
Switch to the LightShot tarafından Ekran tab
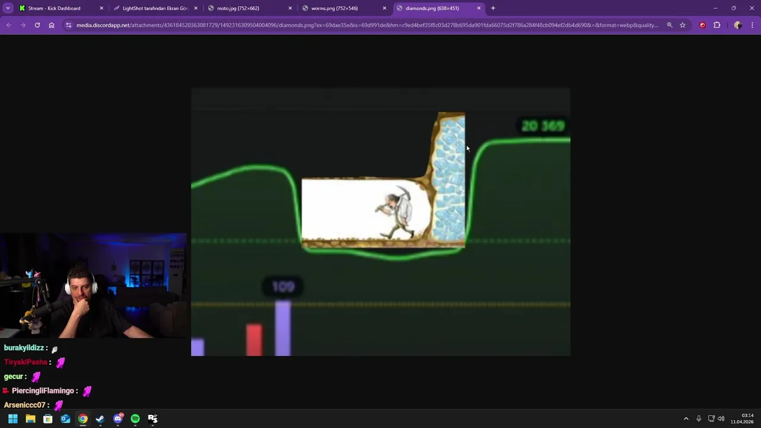click(x=155, y=8)
